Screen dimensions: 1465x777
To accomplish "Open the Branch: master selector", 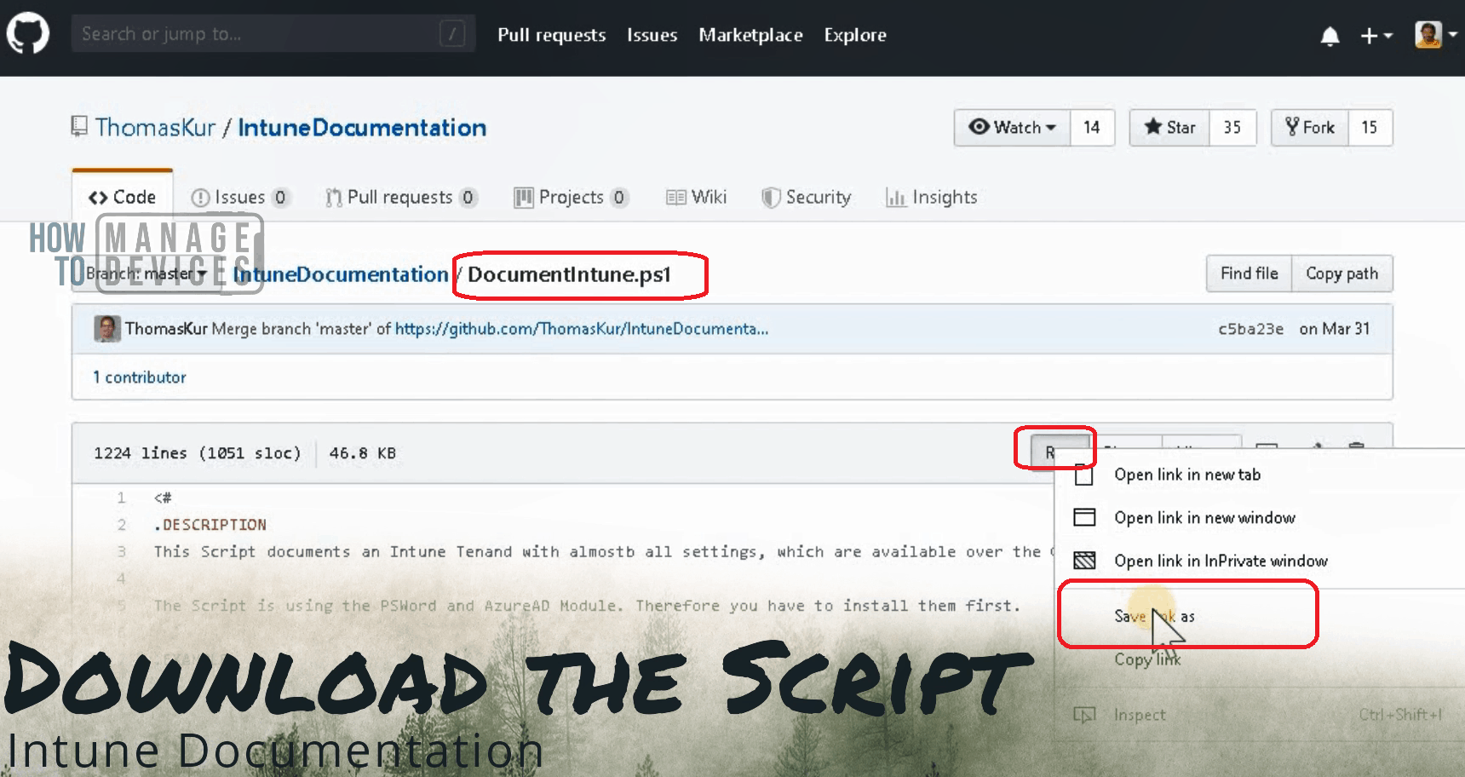I will click(146, 274).
